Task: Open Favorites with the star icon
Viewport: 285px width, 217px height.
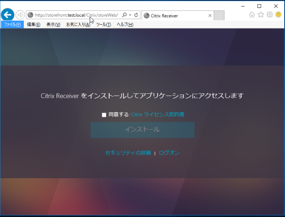Action: tap(261, 15)
